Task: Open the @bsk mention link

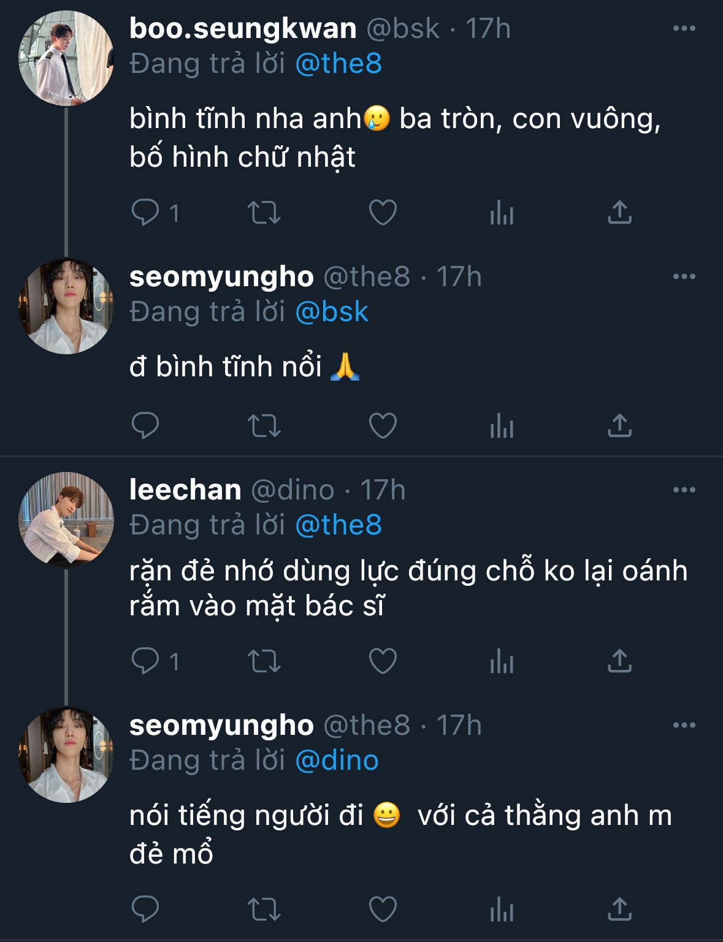Action: 332,312
